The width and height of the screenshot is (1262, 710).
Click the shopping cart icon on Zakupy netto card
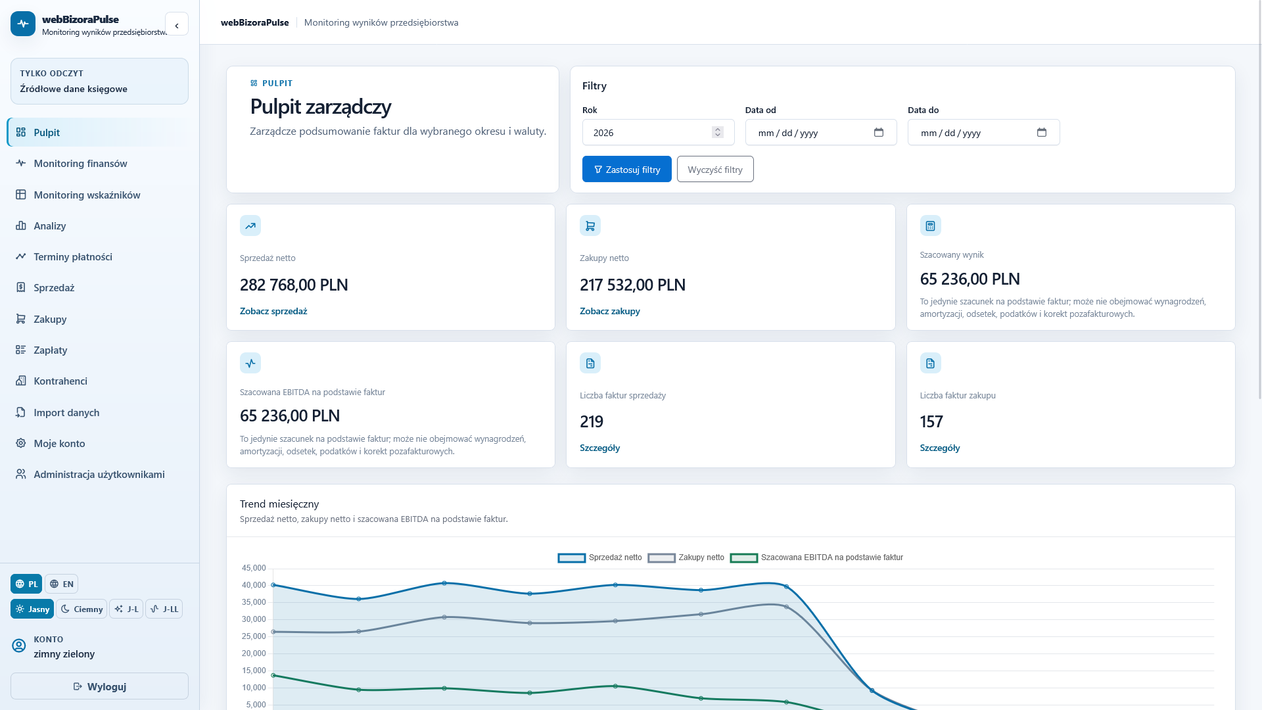point(590,225)
